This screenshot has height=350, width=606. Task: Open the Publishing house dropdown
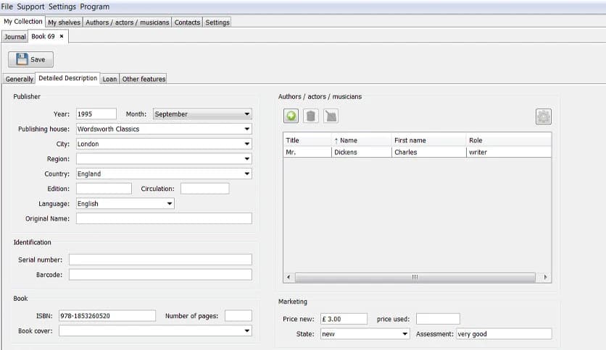(x=247, y=129)
